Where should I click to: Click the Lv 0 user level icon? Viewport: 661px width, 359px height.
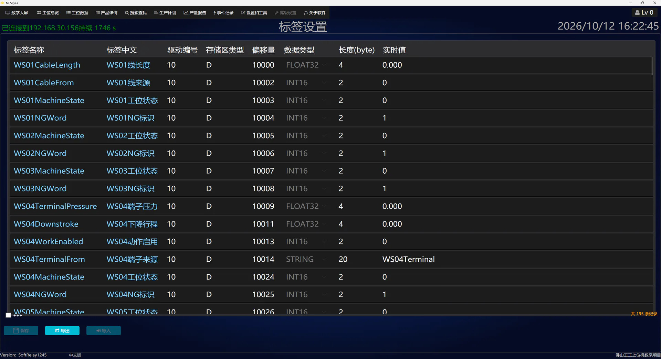point(644,12)
